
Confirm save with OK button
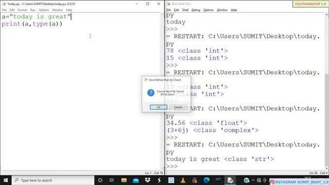tap(159, 107)
